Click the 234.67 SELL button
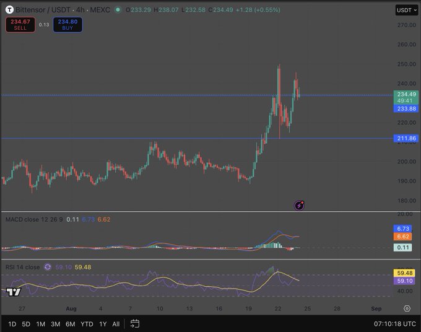The width and height of the screenshot is (421, 332). 20,24
